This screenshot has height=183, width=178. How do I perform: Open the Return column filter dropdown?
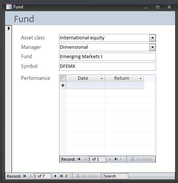(141, 78)
